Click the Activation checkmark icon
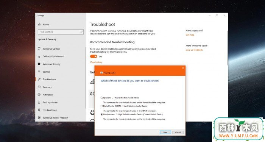The height and width of the screenshot is (142, 265). click(39, 95)
